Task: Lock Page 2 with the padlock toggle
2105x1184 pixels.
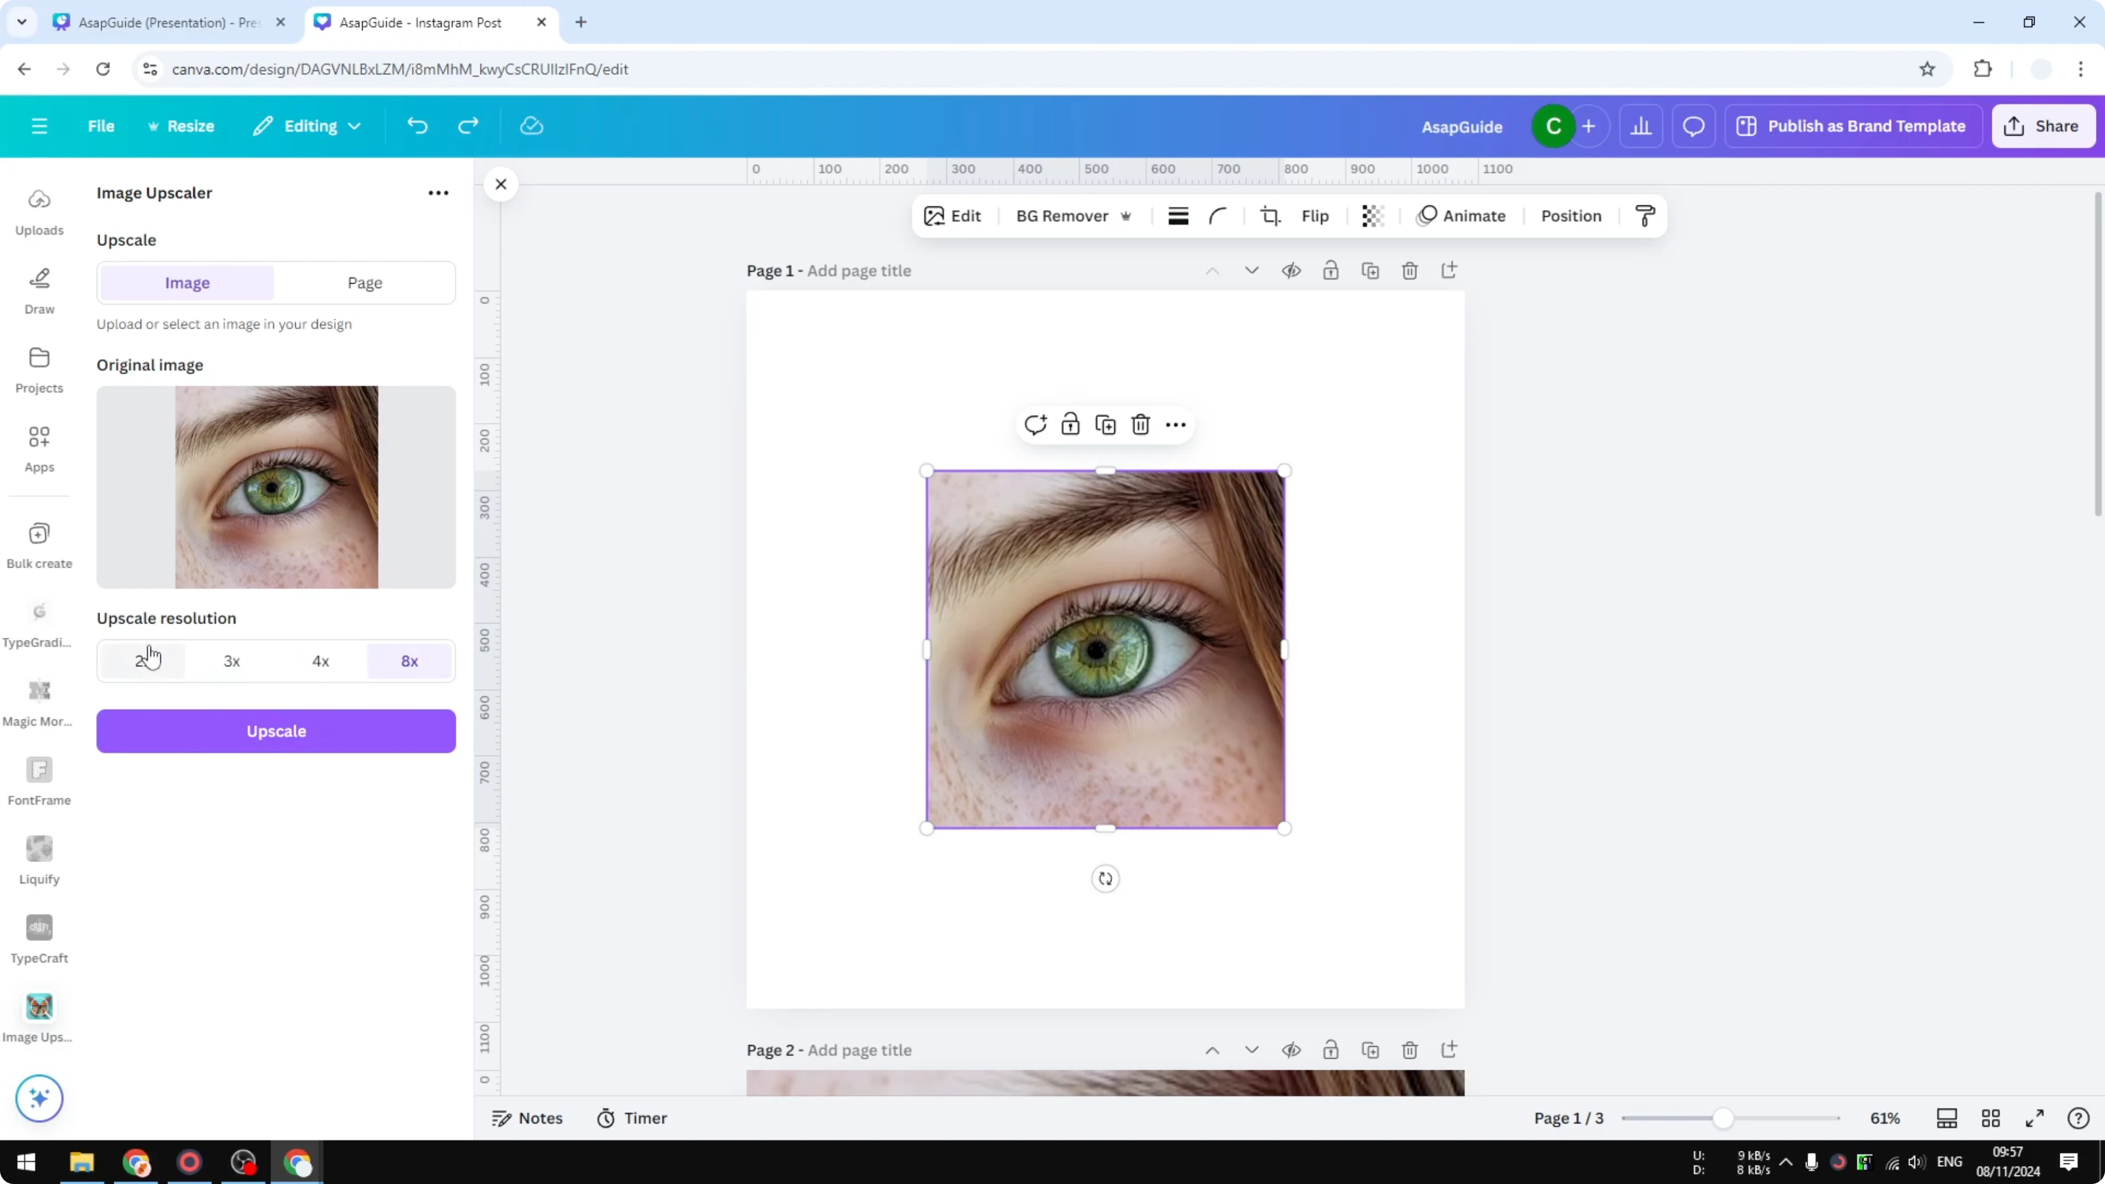Action: pyautogui.click(x=1330, y=1050)
